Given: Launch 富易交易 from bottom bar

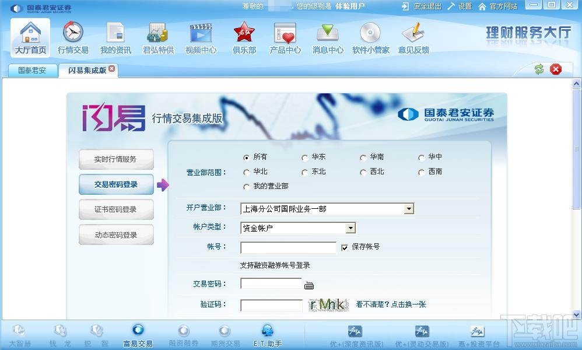Looking at the screenshot, I should pos(138,335).
